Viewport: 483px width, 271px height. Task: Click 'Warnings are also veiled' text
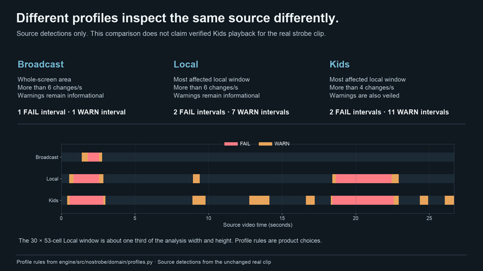(364, 96)
